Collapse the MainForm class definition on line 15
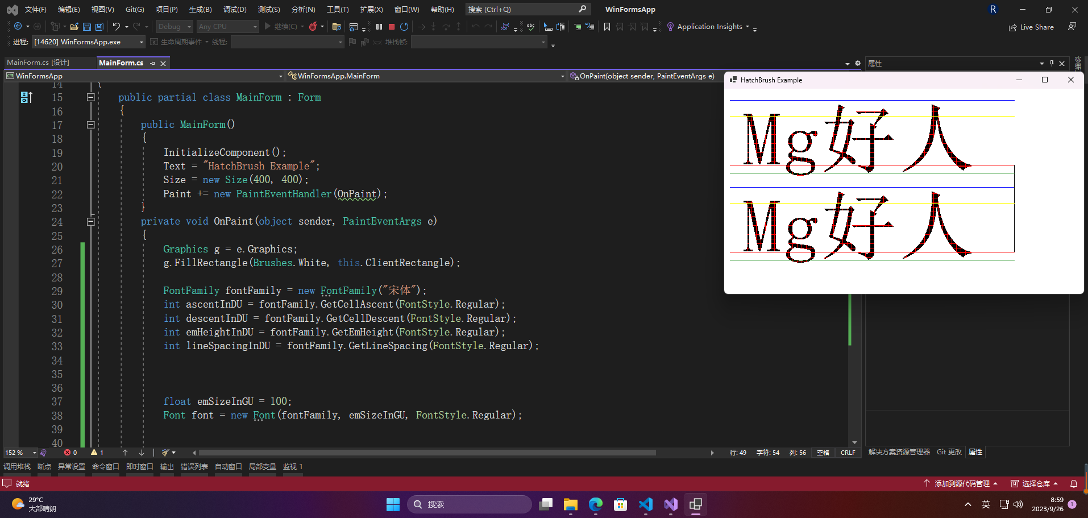 tap(90, 97)
